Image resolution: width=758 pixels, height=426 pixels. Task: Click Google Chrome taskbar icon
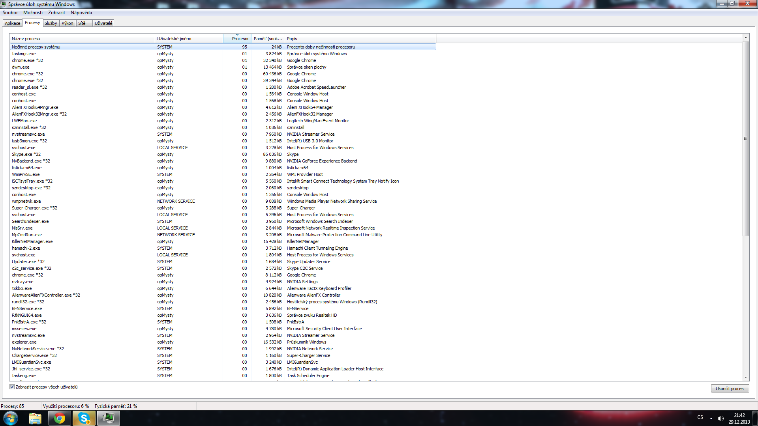pos(60,418)
